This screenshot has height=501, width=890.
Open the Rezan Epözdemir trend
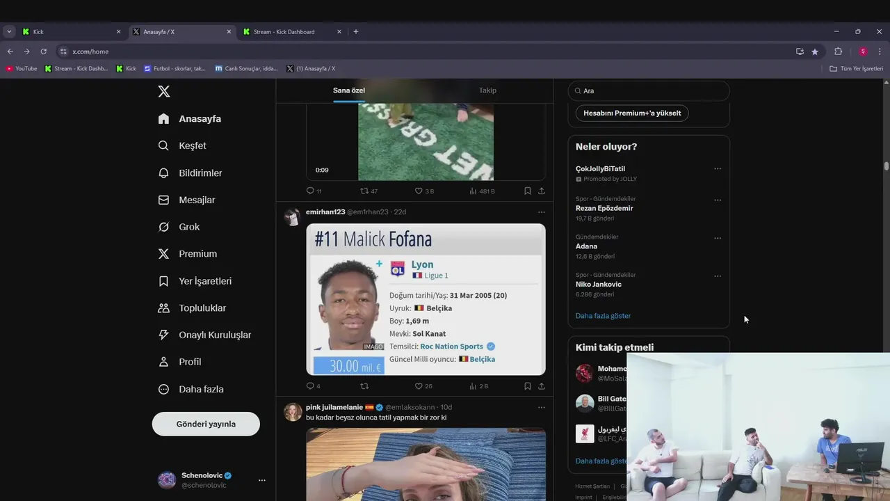click(x=604, y=208)
